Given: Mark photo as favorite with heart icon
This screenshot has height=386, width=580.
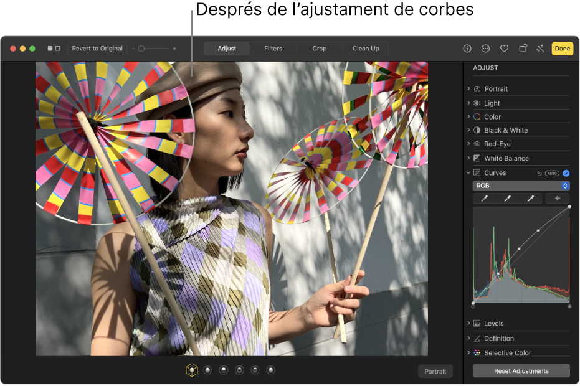Looking at the screenshot, I should tap(504, 49).
